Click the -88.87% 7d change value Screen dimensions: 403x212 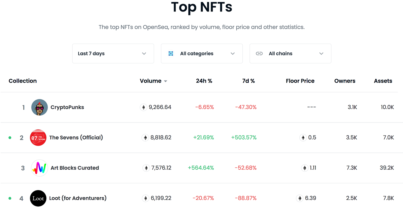[246, 198]
